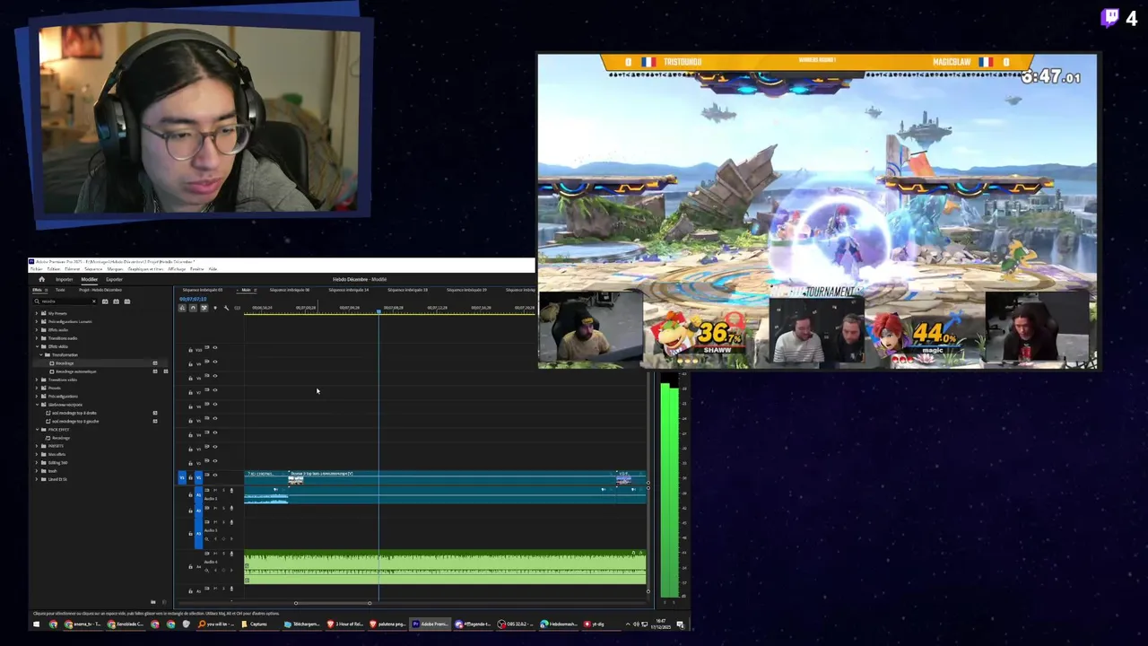Collapse the Effets vidéo folder
The width and height of the screenshot is (1148, 646).
coord(37,346)
